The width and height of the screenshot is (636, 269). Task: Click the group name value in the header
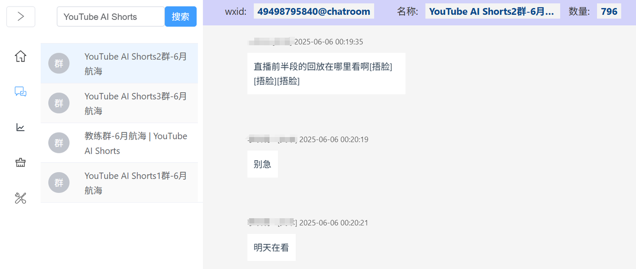(x=492, y=11)
